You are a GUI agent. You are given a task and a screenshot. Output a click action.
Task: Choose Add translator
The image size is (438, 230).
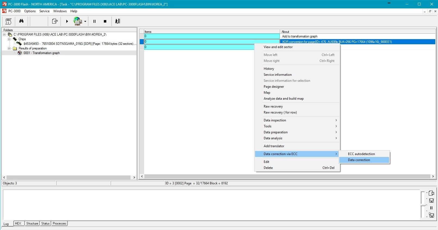coord(297,146)
